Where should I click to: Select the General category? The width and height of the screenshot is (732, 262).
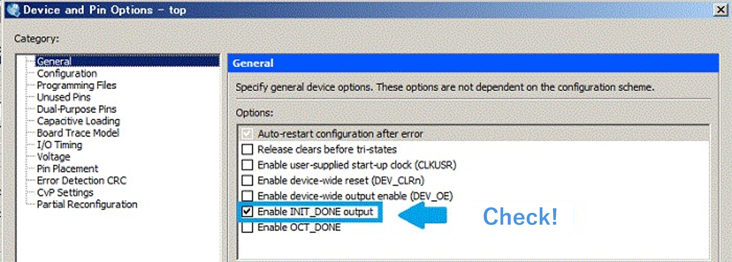(x=54, y=62)
